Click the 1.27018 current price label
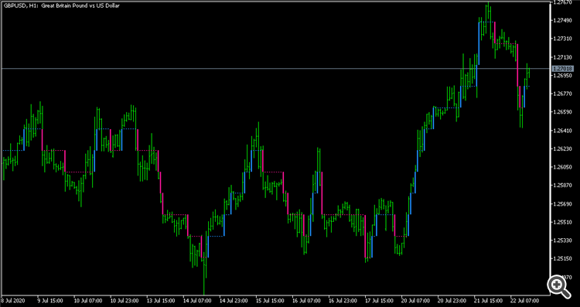580x307 pixels. 563,68
